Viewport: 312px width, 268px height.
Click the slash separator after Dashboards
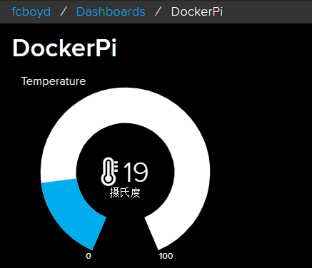tap(158, 11)
